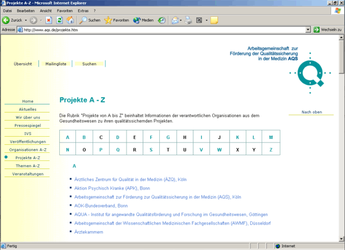The width and height of the screenshot is (345, 250).
Task: Open the Favoriten menu in menu bar
Action: point(64,10)
